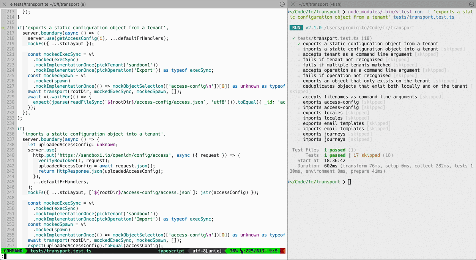Click the 'exports journeys' skipped test
This screenshot has width=476, height=260.
(324, 134)
